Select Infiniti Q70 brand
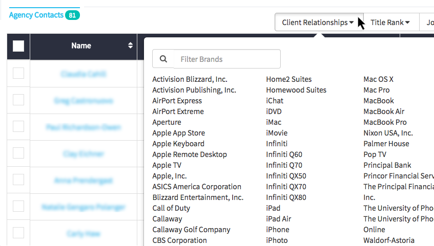Image resolution: width=434 pixels, height=246 pixels. tap(284, 166)
